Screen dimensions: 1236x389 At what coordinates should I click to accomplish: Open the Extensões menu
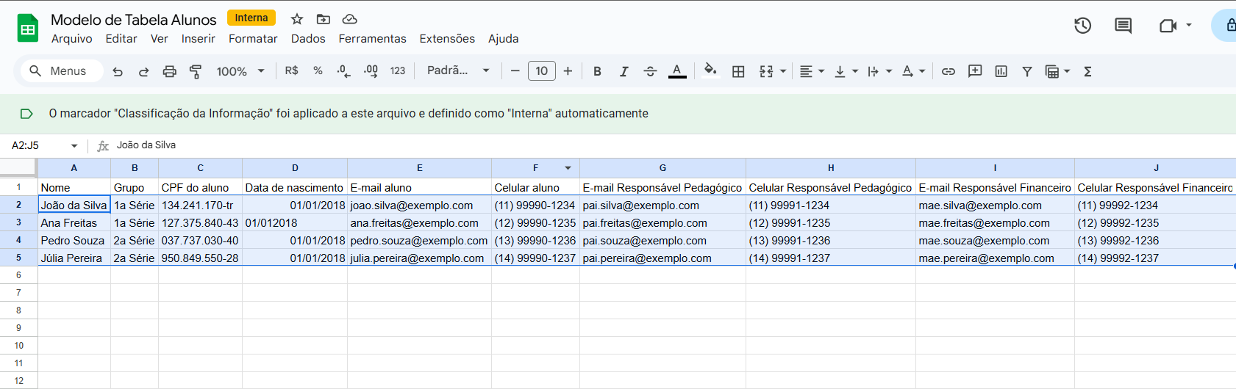(x=447, y=39)
